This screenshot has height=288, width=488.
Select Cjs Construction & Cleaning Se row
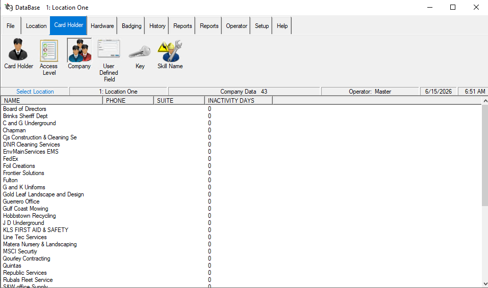click(241, 137)
